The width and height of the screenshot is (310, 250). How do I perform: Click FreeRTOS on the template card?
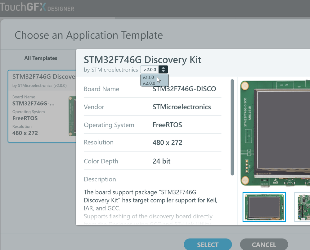point(25,118)
